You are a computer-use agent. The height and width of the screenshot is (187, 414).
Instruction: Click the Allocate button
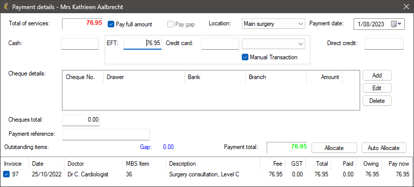click(x=334, y=148)
